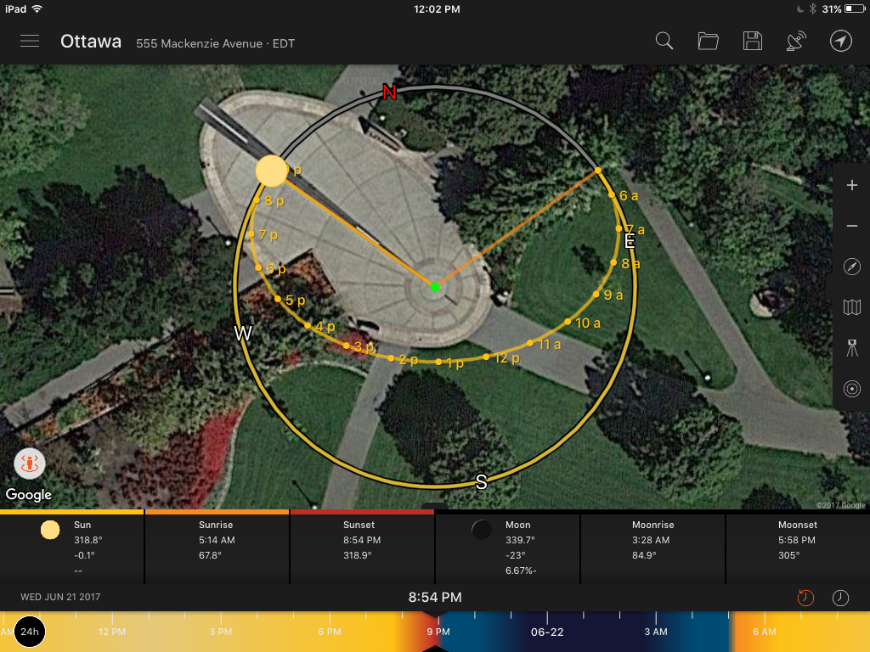870x652 pixels.
Task: Open the Street View pegman
Action: click(29, 464)
